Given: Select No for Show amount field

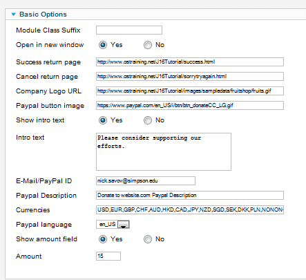Looking at the screenshot, I should coord(148,239).
